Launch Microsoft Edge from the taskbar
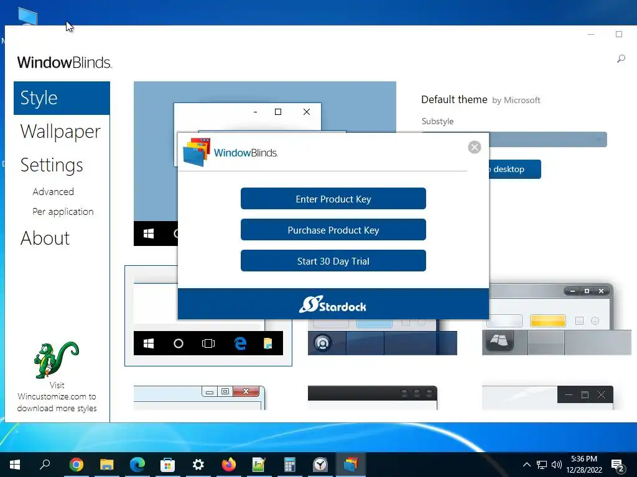The height and width of the screenshot is (477, 637). pyautogui.click(x=137, y=465)
